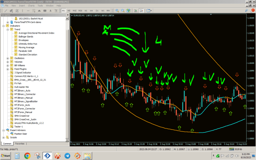Image resolution: width=256 pixels, height=160 pixels.
Task: Open the calculator from the taskbar
Action: tap(17, 156)
